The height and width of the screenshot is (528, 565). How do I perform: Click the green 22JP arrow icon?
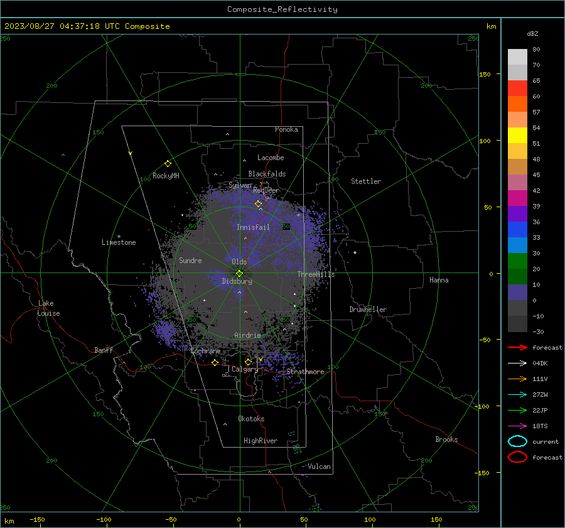click(x=517, y=410)
